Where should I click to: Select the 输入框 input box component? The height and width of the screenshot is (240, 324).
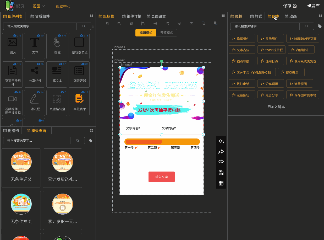(35, 103)
